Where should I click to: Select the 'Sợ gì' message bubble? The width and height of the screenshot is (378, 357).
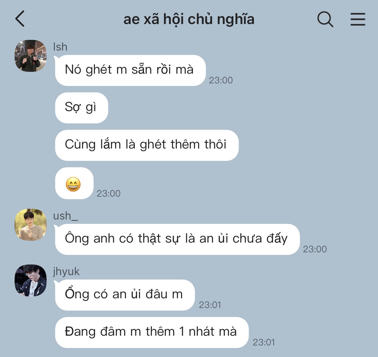[82, 108]
